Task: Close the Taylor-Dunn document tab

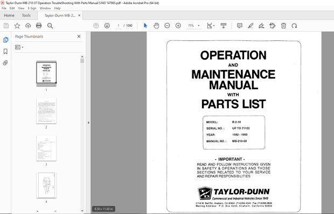Action: click(x=79, y=15)
